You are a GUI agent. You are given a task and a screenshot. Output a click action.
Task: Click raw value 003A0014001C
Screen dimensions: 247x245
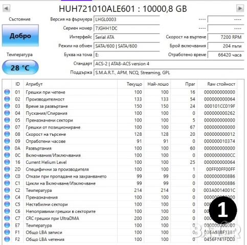coord(219,190)
